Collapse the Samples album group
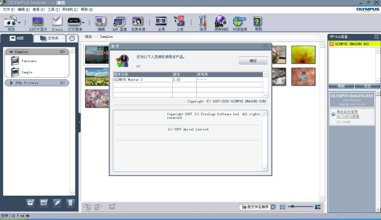 pyautogui.click(x=11, y=52)
